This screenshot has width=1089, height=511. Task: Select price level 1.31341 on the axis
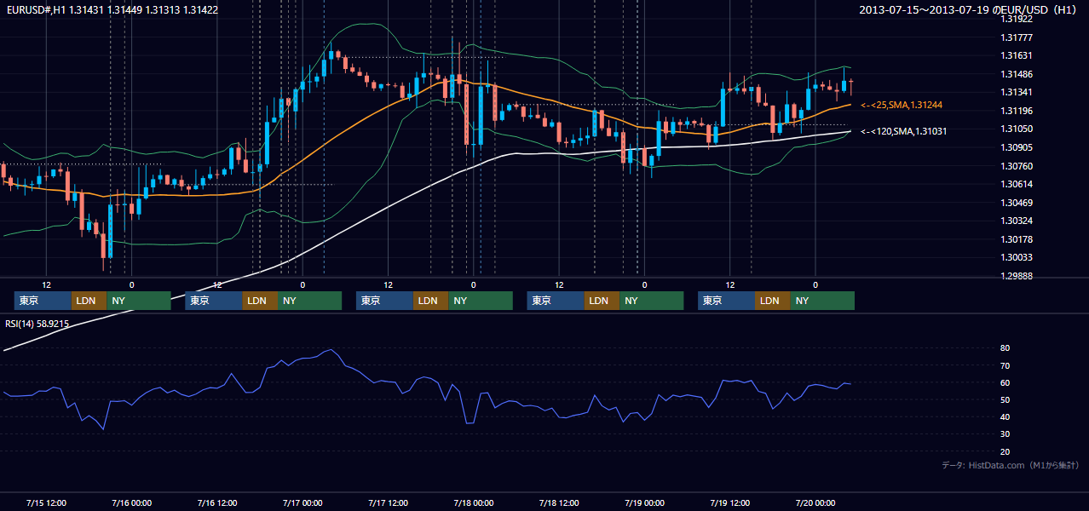click(1017, 92)
